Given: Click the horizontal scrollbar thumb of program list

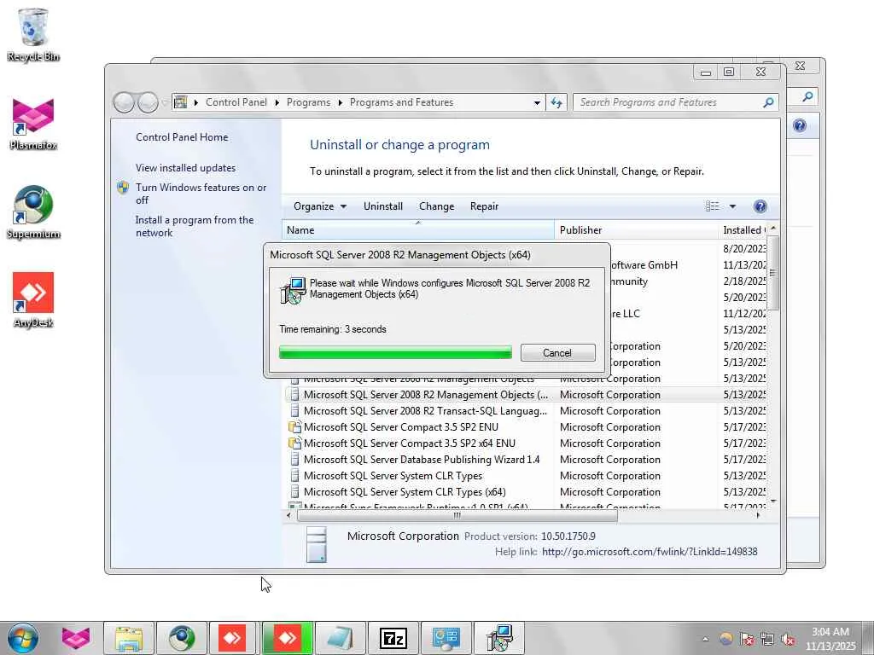Looking at the screenshot, I should [x=457, y=515].
